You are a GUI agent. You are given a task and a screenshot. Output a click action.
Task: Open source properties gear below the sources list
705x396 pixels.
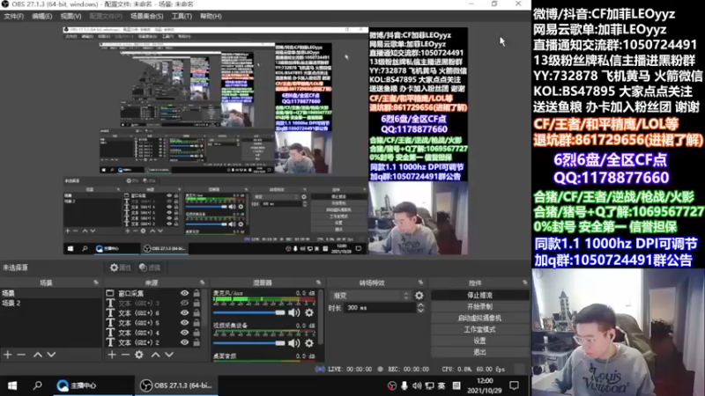(139, 355)
